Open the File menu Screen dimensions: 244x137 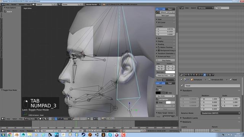[8, 5]
